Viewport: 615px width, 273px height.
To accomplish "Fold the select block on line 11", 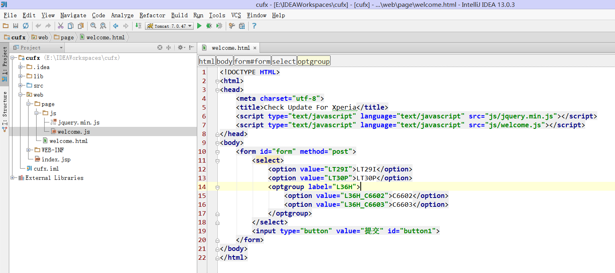I will tap(217, 161).
